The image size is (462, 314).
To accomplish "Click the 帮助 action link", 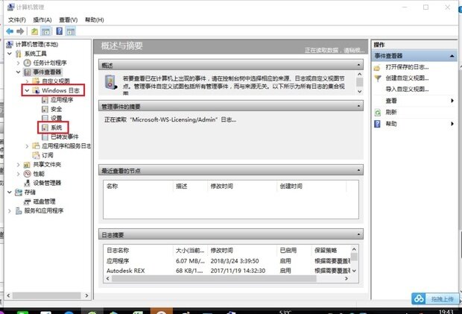I will point(391,124).
